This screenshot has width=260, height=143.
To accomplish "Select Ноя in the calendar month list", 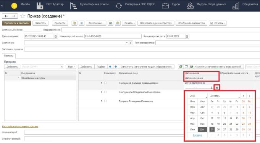I will (x=202, y=124).
